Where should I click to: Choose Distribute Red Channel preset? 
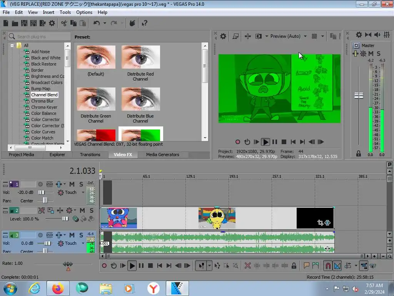[140, 63]
